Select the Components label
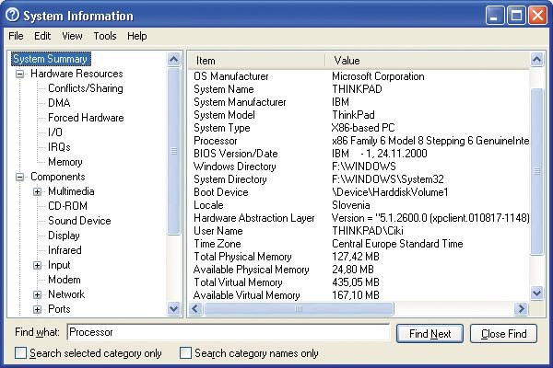 point(58,177)
